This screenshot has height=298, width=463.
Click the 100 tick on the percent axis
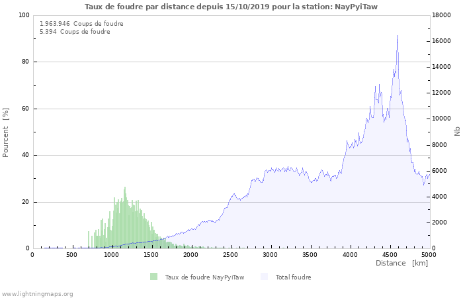click(24, 15)
